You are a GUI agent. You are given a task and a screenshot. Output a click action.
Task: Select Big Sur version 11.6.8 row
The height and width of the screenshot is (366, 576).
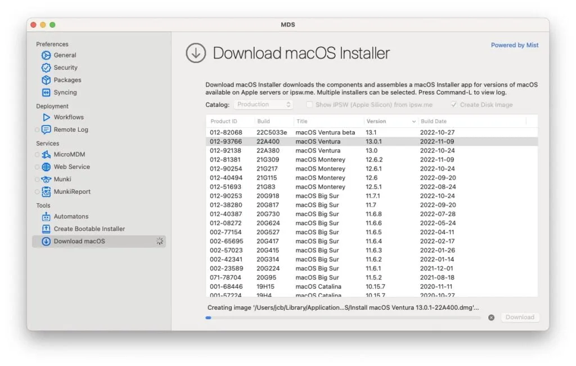click(x=372, y=214)
